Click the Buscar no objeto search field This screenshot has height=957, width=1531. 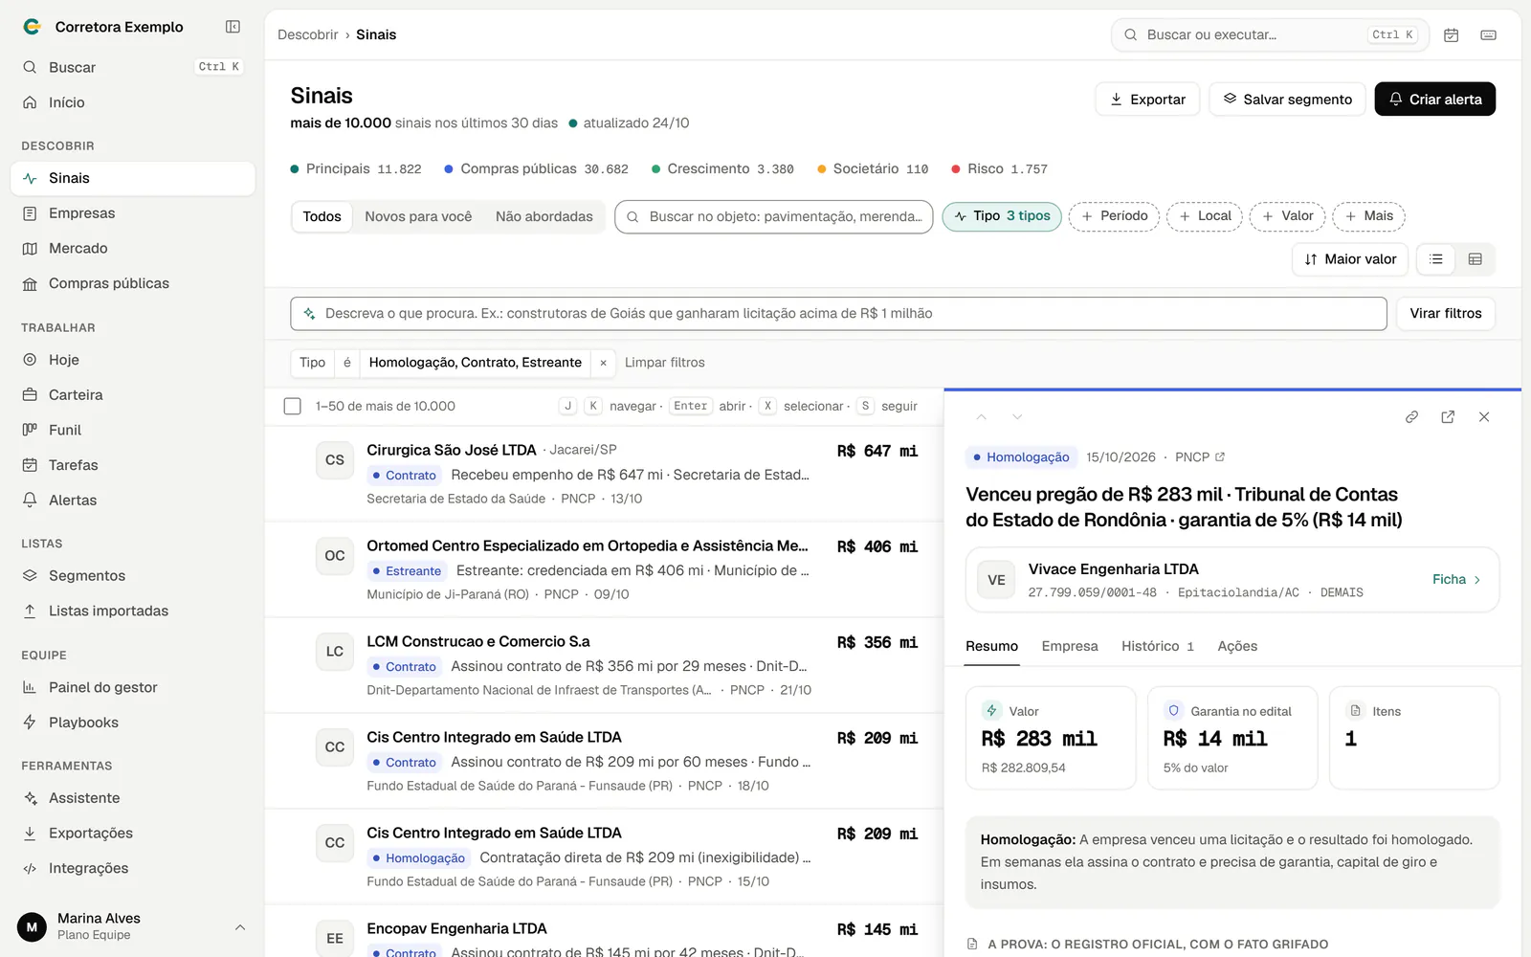coord(773,217)
